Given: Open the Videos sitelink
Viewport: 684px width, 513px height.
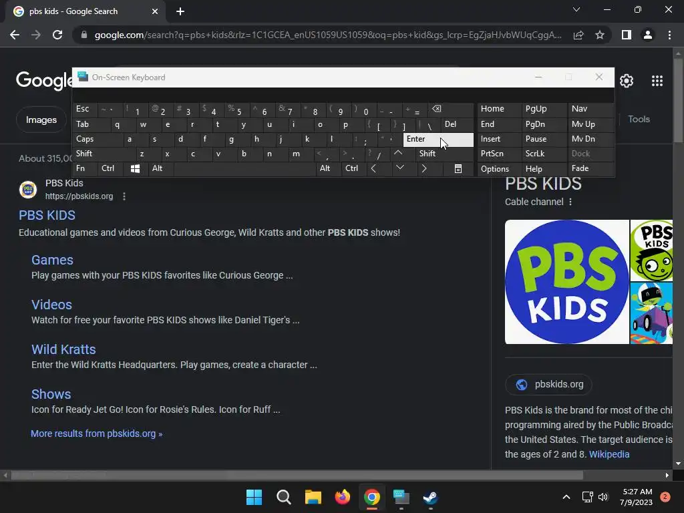Looking at the screenshot, I should point(51,305).
